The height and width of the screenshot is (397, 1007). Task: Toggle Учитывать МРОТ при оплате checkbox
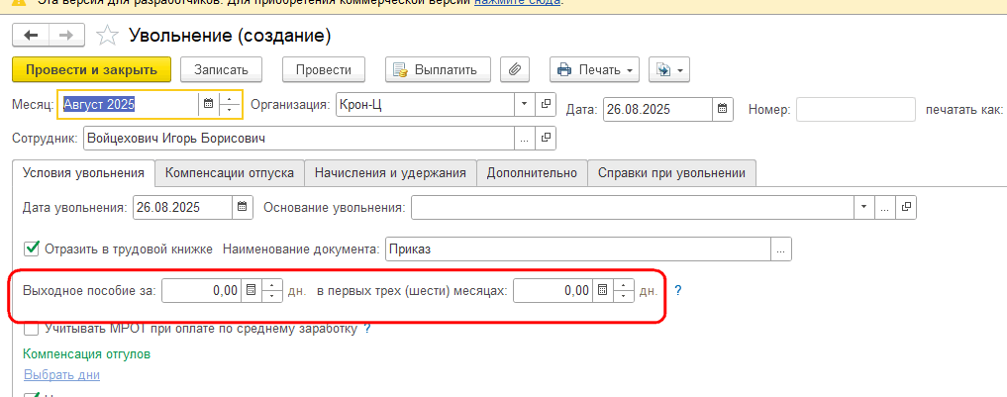click(31, 329)
